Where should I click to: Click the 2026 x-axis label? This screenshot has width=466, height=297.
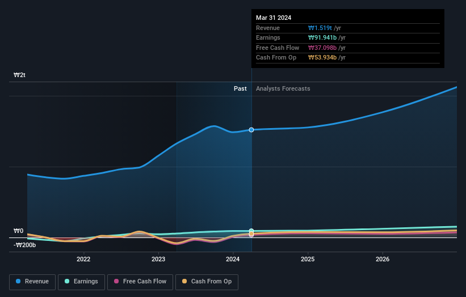coord(383,259)
